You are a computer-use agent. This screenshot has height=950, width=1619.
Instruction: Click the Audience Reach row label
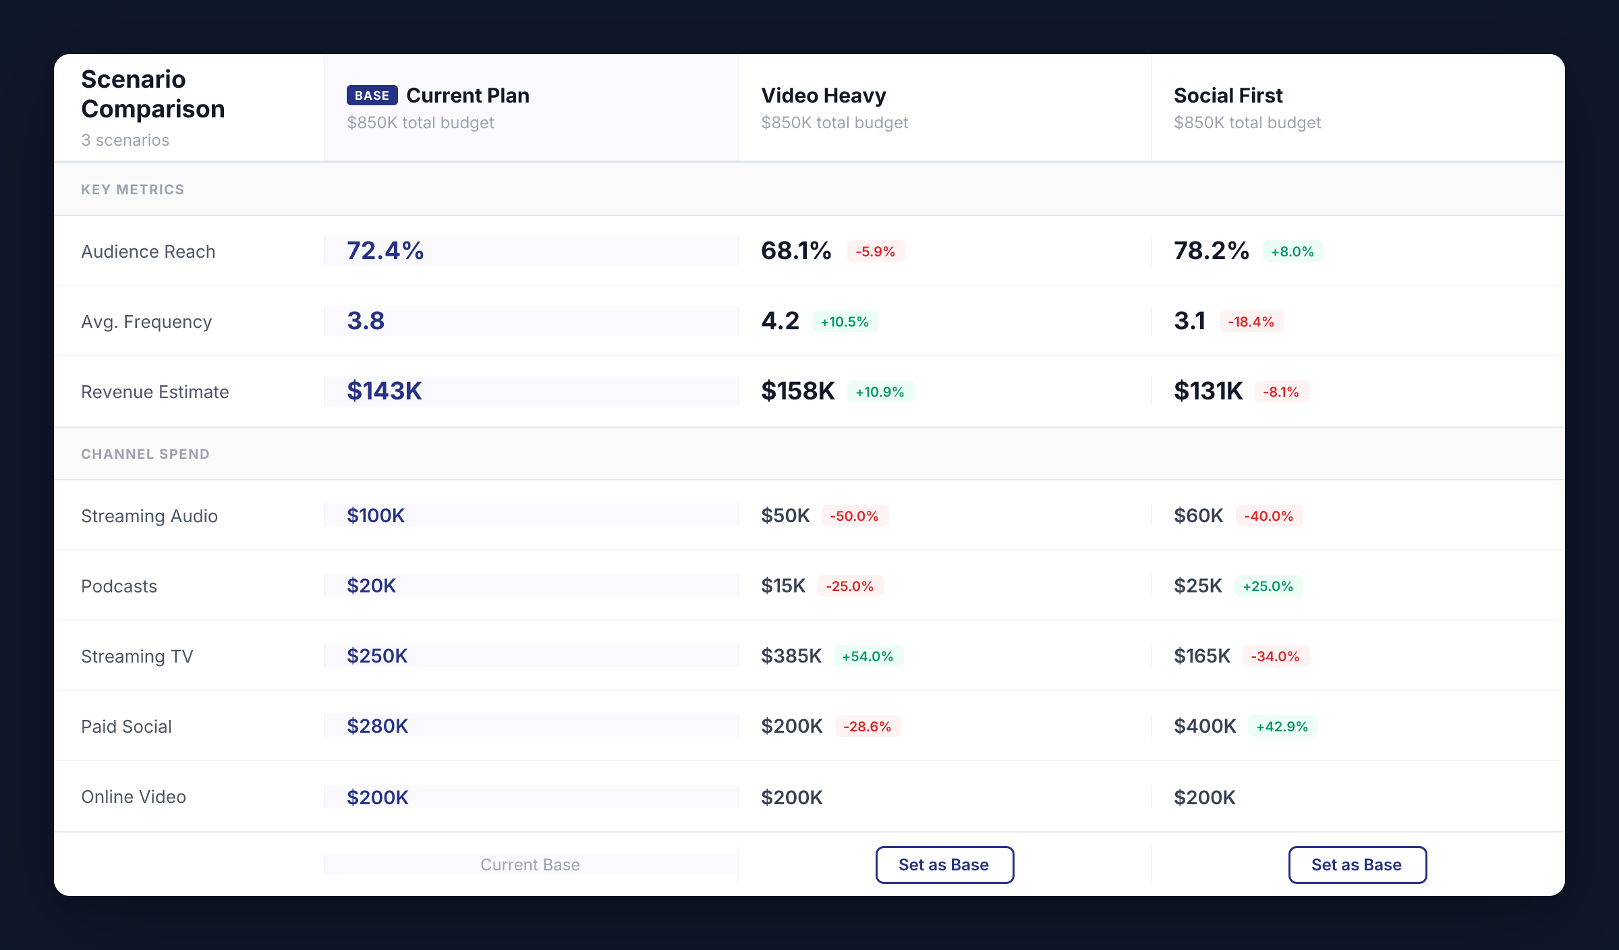[148, 252]
